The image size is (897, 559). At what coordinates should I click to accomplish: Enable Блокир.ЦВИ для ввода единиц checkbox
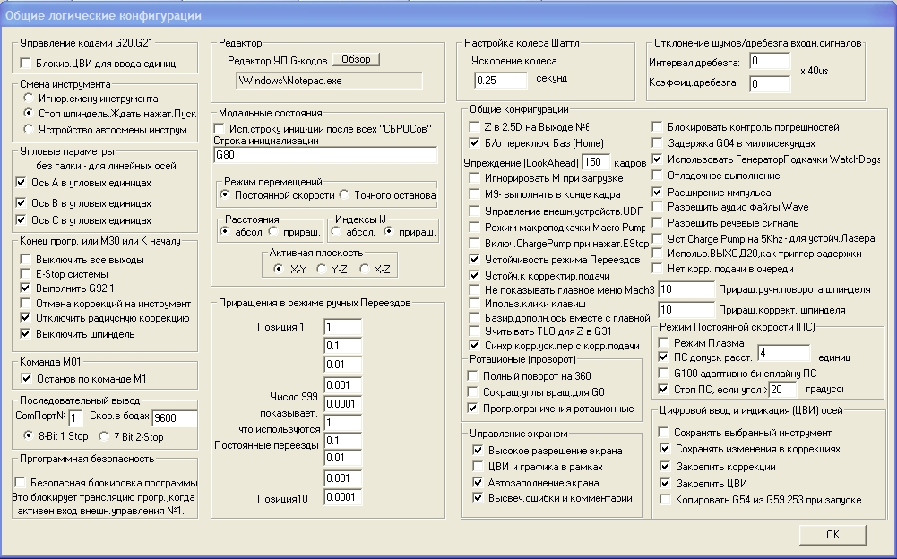click(25, 63)
